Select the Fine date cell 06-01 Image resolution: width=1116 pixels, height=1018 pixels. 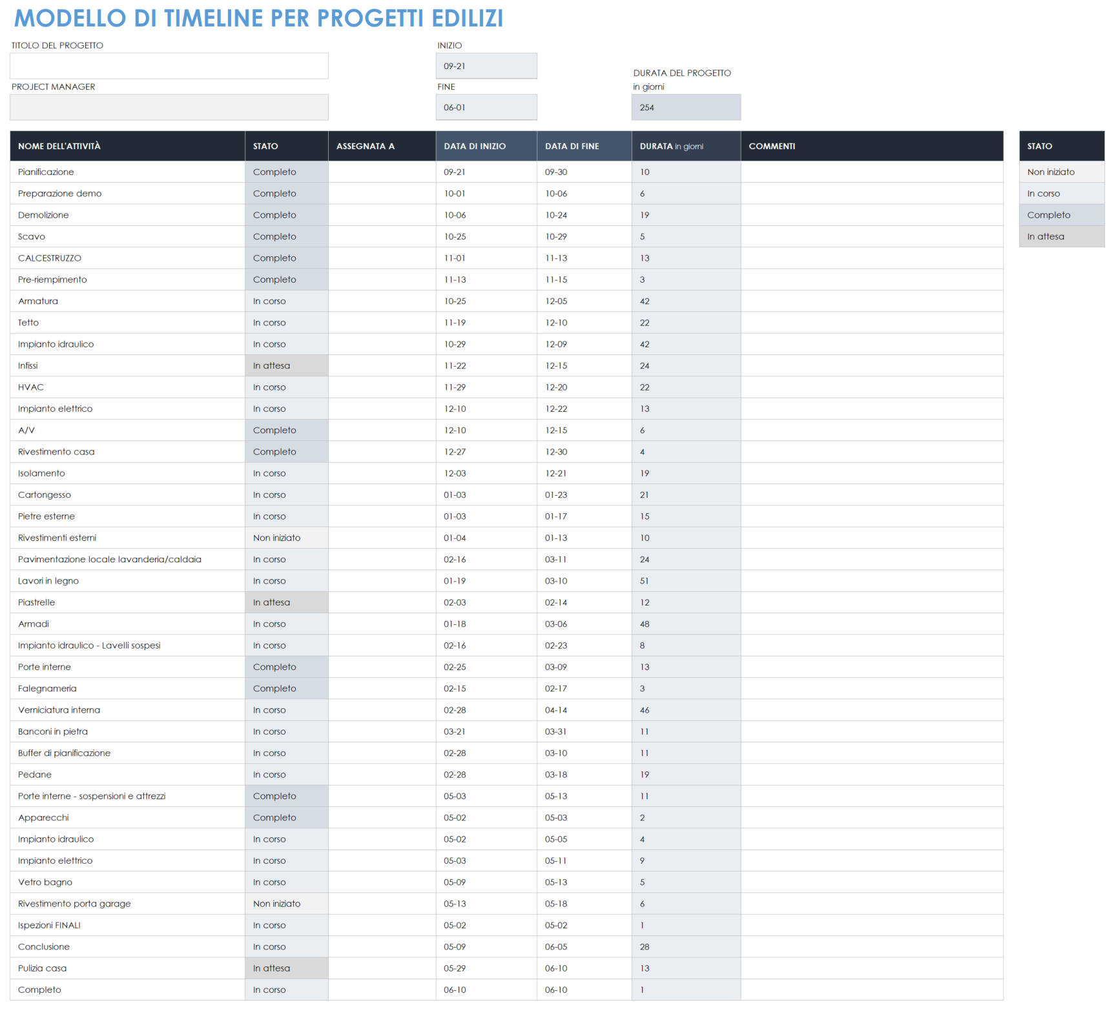(x=486, y=107)
